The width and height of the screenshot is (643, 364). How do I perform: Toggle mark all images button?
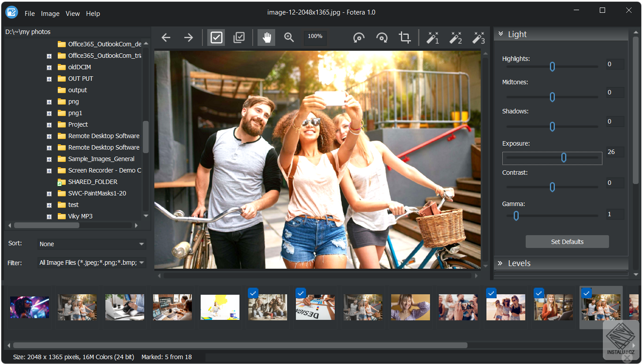[x=239, y=38]
